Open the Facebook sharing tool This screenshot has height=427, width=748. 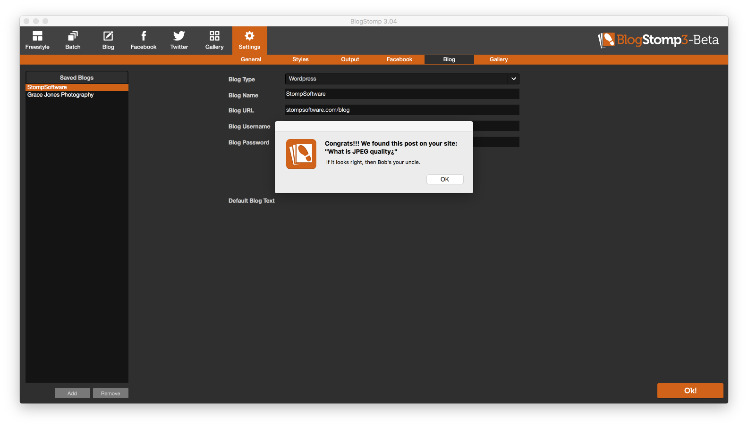[144, 41]
